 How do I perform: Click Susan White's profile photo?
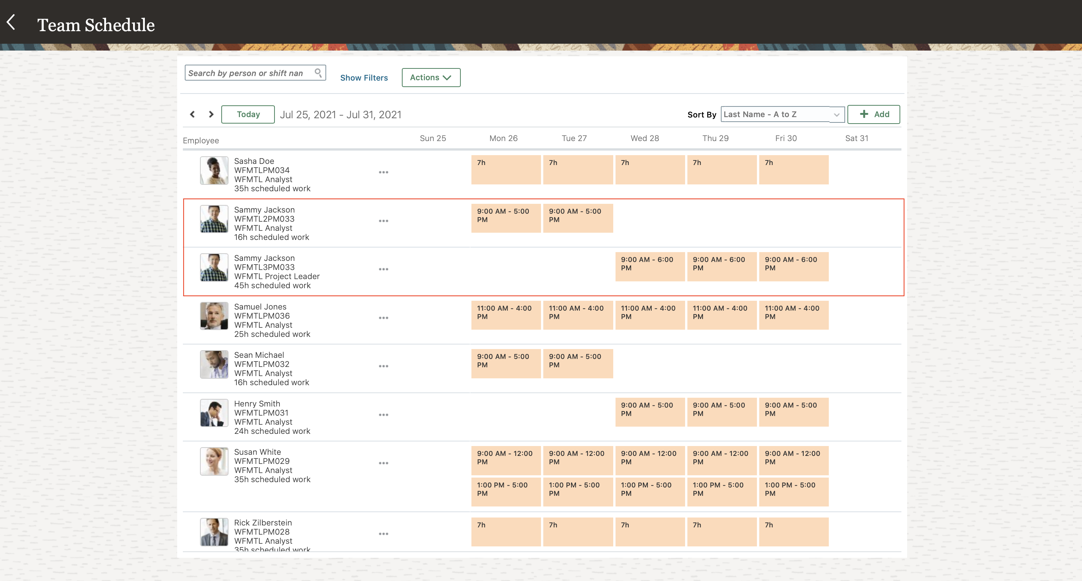click(x=214, y=461)
